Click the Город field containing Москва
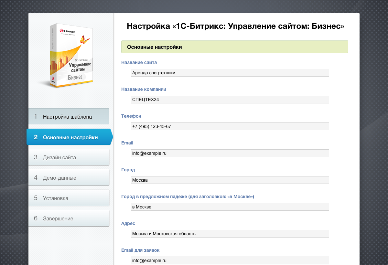The image size is (388, 265). point(230,180)
